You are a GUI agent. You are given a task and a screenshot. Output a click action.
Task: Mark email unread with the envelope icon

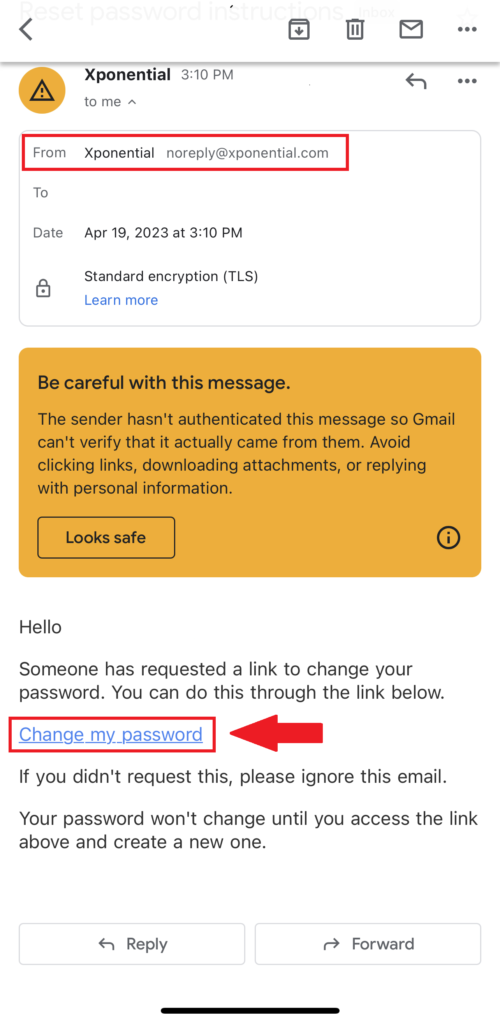[411, 29]
